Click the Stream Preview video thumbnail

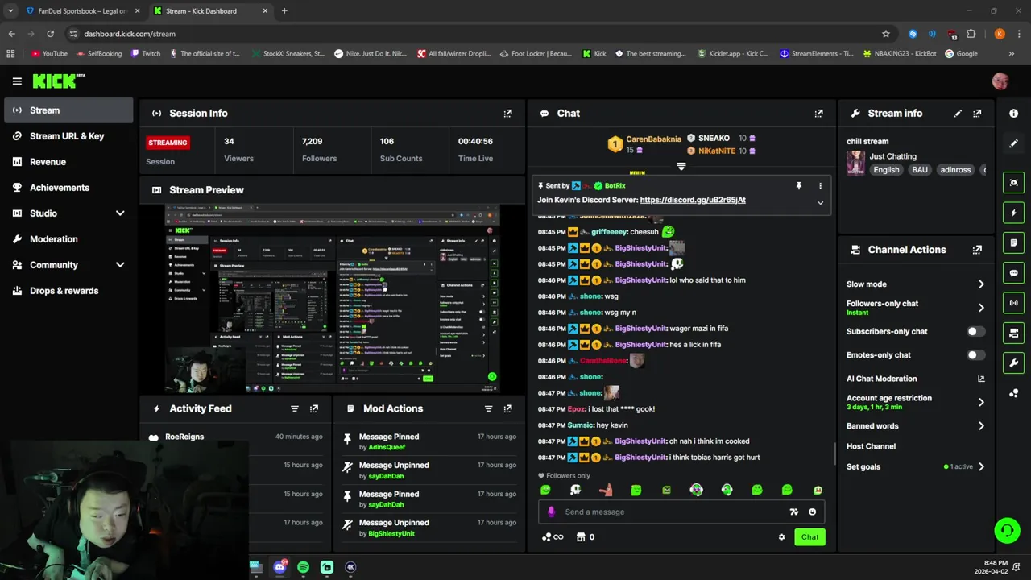tap(332, 298)
